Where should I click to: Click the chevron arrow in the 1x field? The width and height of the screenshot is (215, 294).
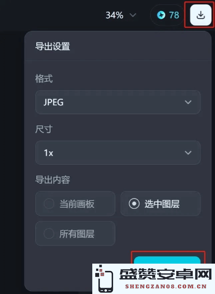188,152
